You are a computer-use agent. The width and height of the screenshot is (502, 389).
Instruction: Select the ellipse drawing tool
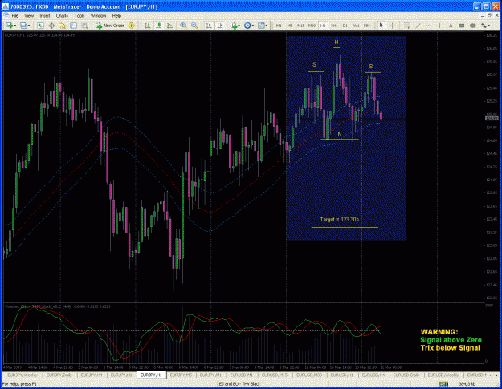(x=472, y=26)
